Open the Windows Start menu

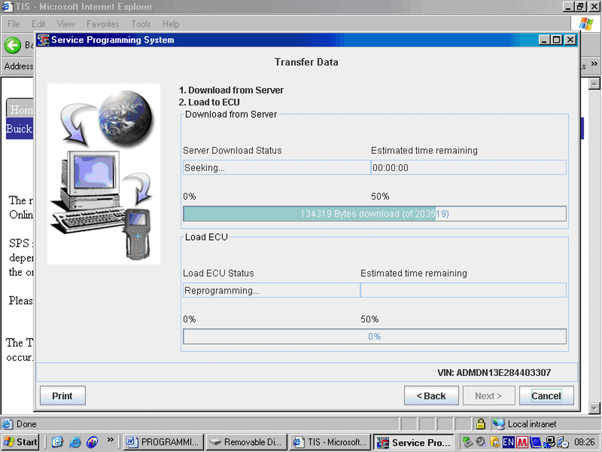coord(21,442)
